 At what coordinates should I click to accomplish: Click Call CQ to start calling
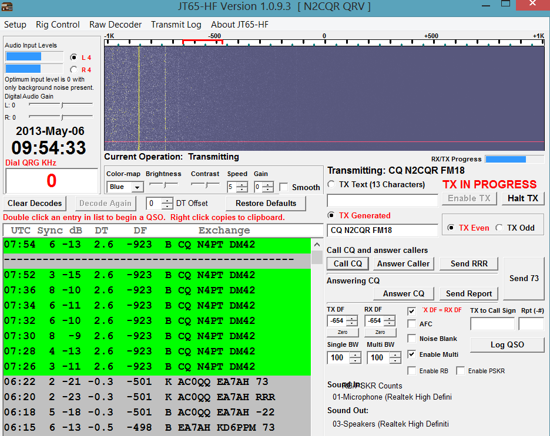pyautogui.click(x=347, y=263)
